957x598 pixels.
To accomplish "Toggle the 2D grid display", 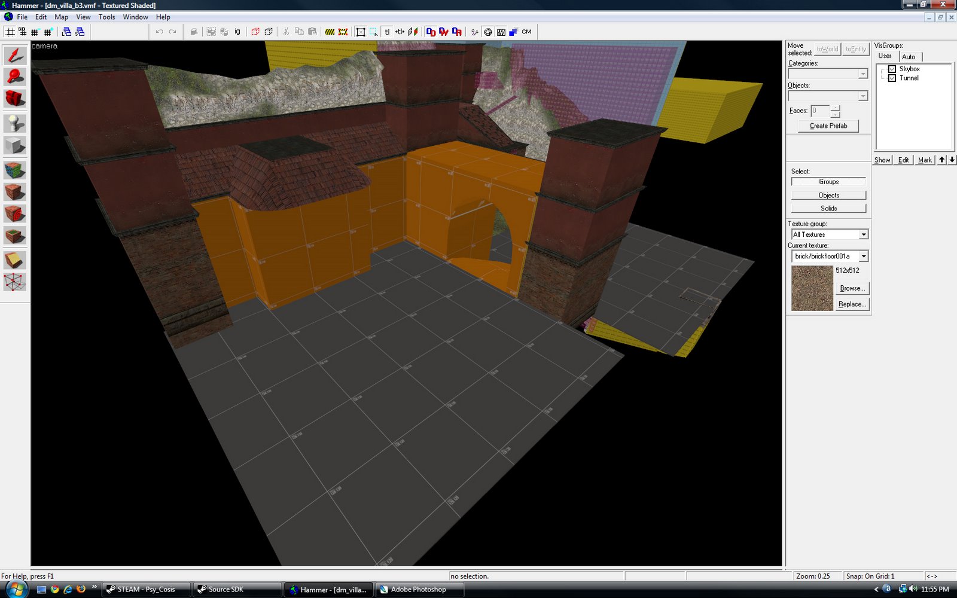I will tap(10, 32).
